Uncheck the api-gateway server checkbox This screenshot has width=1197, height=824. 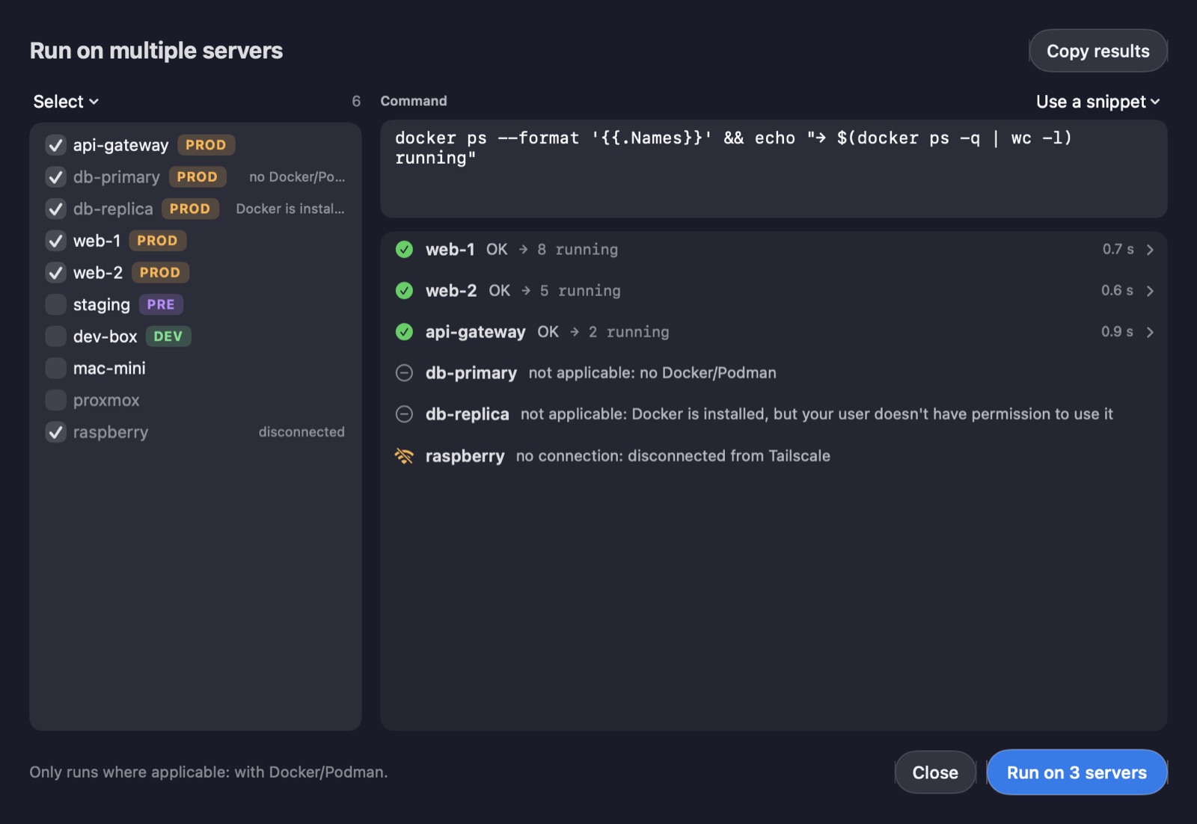tap(55, 145)
